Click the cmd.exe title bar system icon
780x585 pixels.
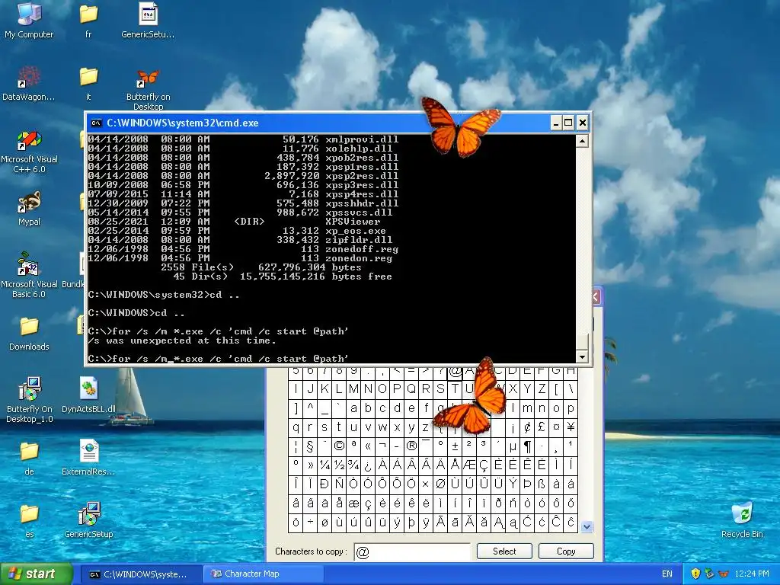tap(97, 123)
